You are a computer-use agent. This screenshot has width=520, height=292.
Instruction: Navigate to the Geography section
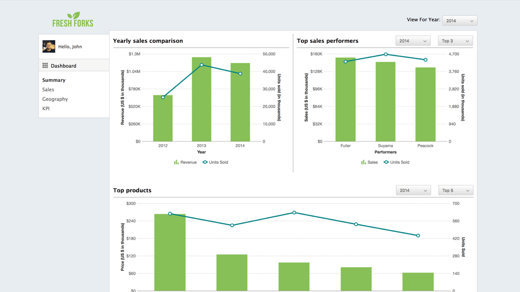55,99
